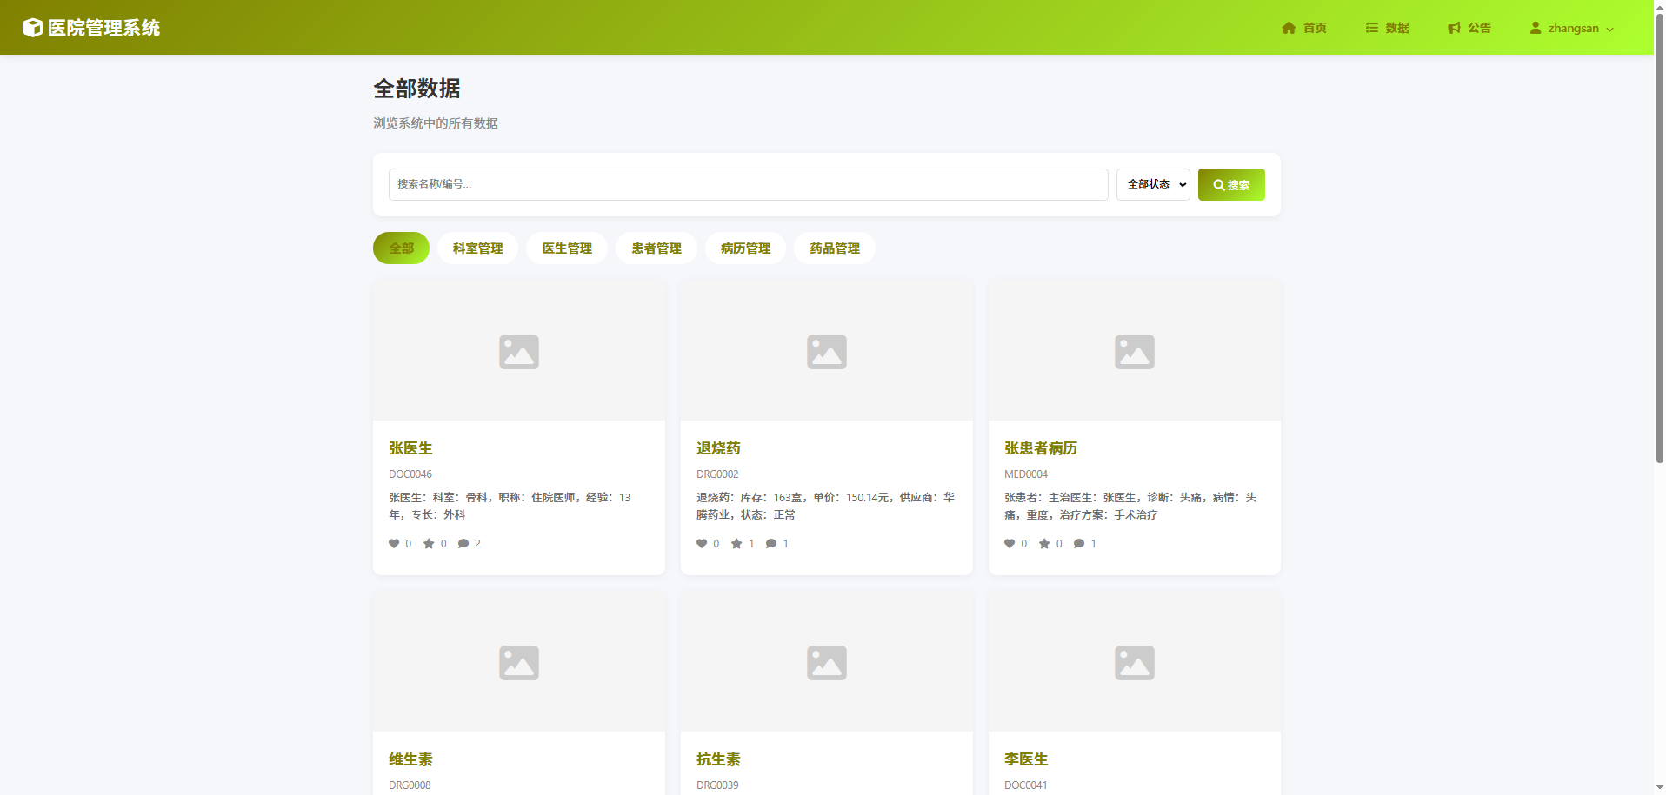Click the 退烧药 description about 库存 163盒

[x=826, y=507]
